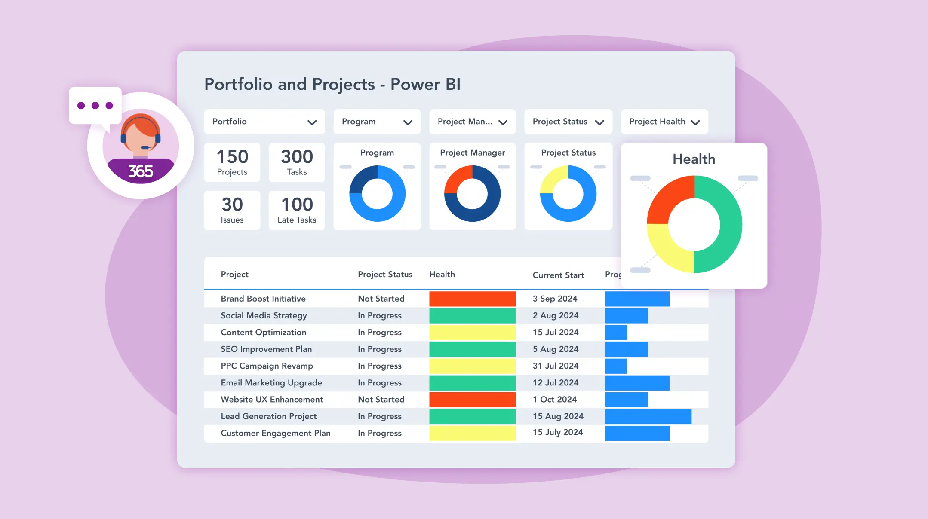928x519 pixels.
Task: Select the 150 Projects card
Action: [x=232, y=162]
